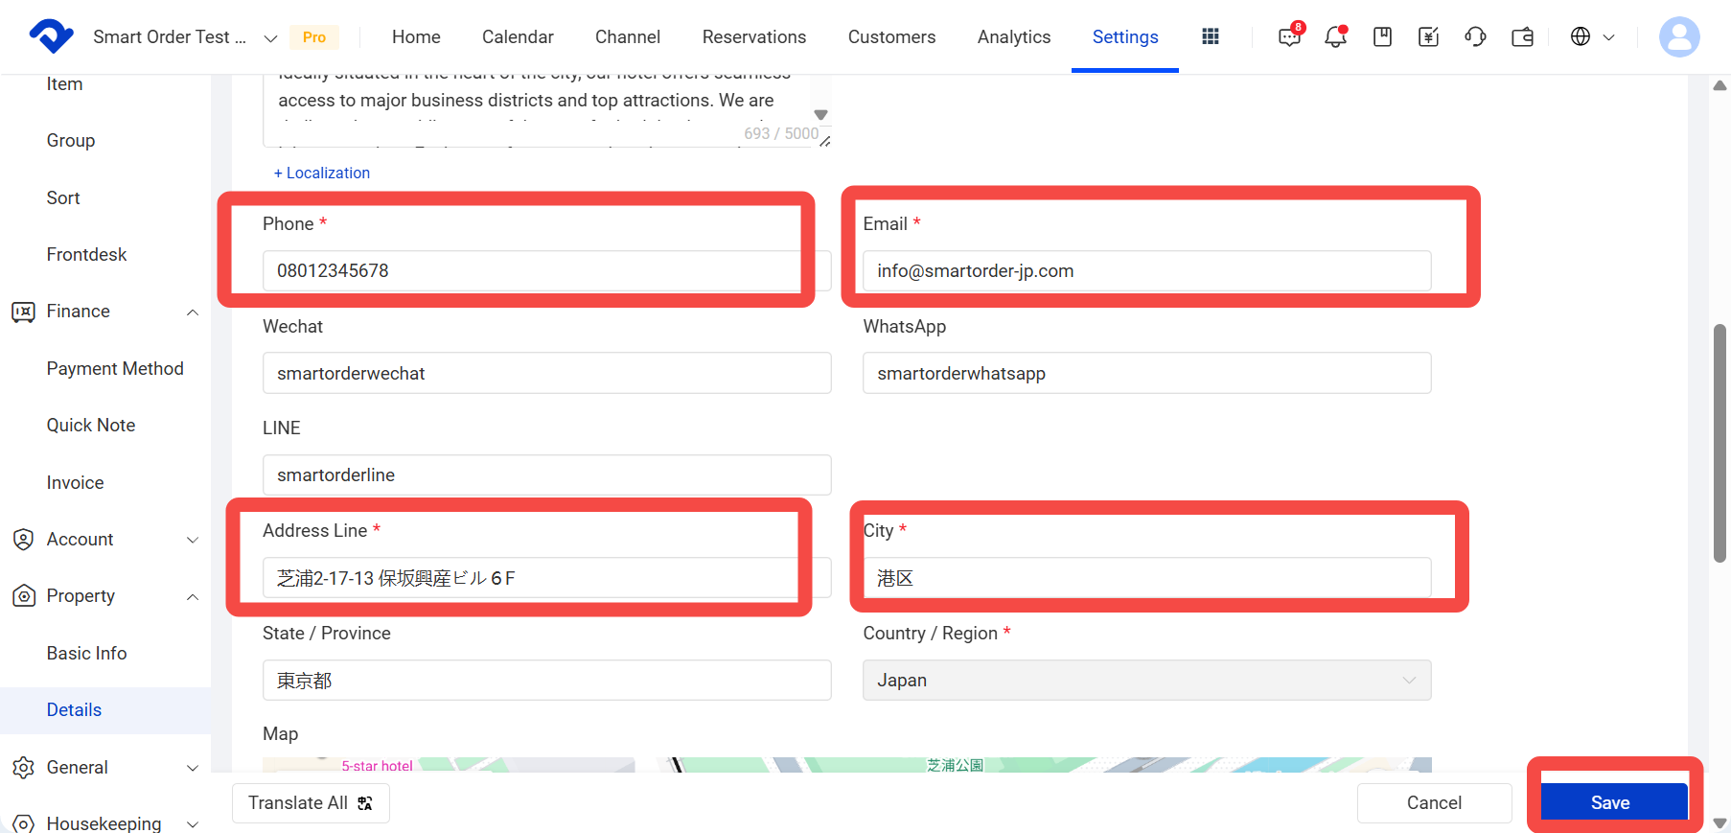Open the wallet icon
This screenshot has height=833, width=1731.
(1522, 36)
